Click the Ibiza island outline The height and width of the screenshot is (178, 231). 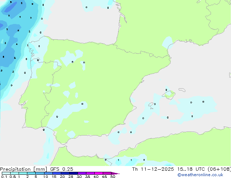(x=151, y=105)
